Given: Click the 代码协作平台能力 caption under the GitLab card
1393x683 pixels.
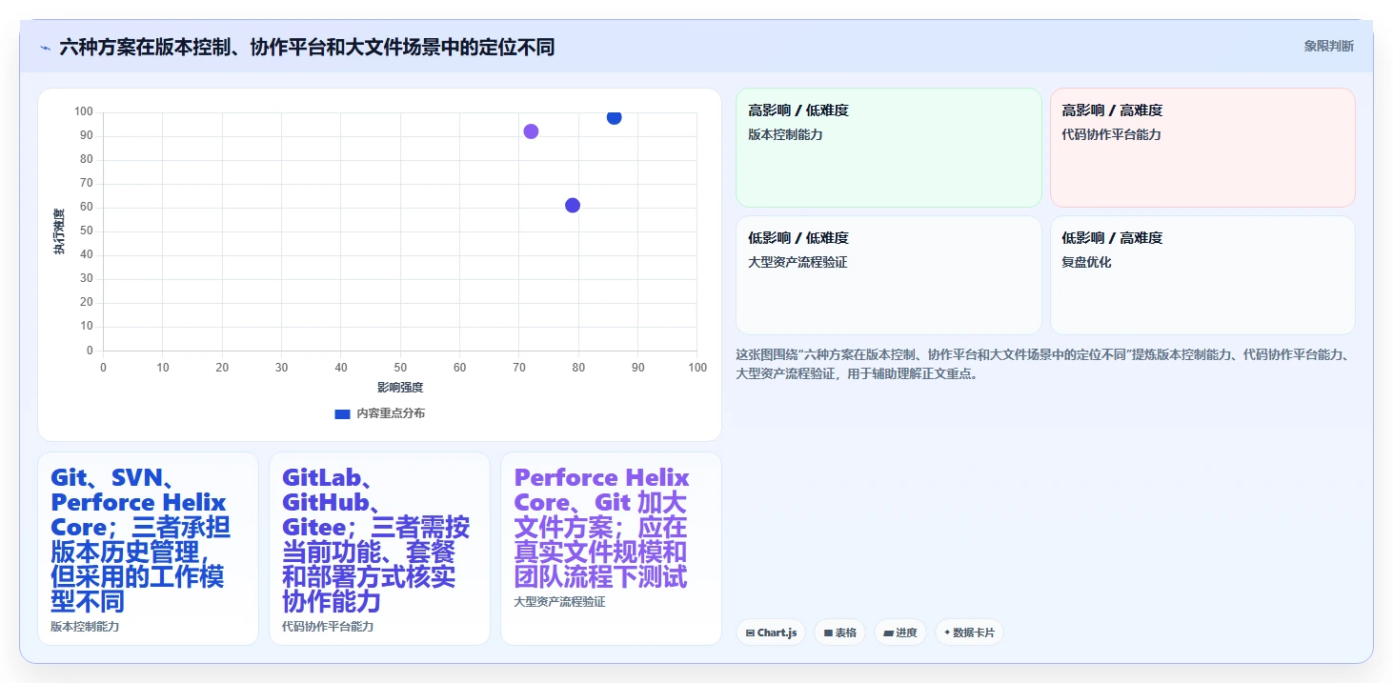Looking at the screenshot, I should 328,627.
